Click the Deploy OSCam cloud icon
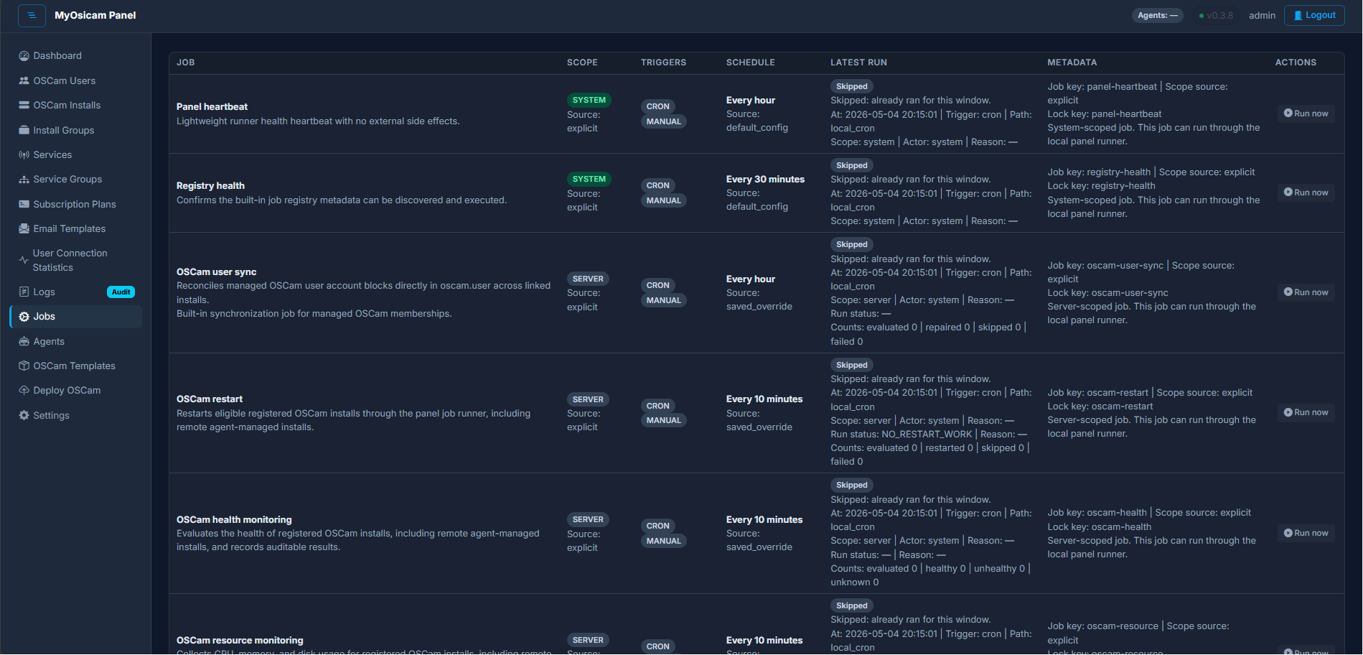Viewport: 1363px width, 655px height. point(24,390)
